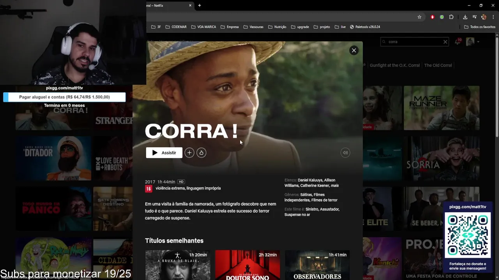
Task: Restore down the Chrome window
Action: point(481,5)
